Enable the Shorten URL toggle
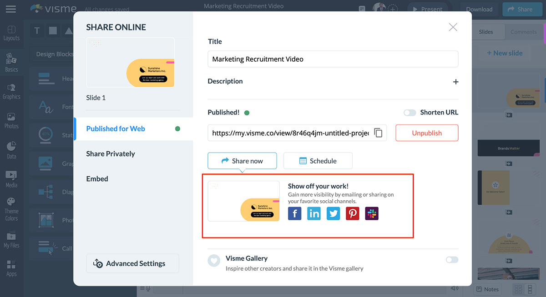The width and height of the screenshot is (546, 297). 409,113
